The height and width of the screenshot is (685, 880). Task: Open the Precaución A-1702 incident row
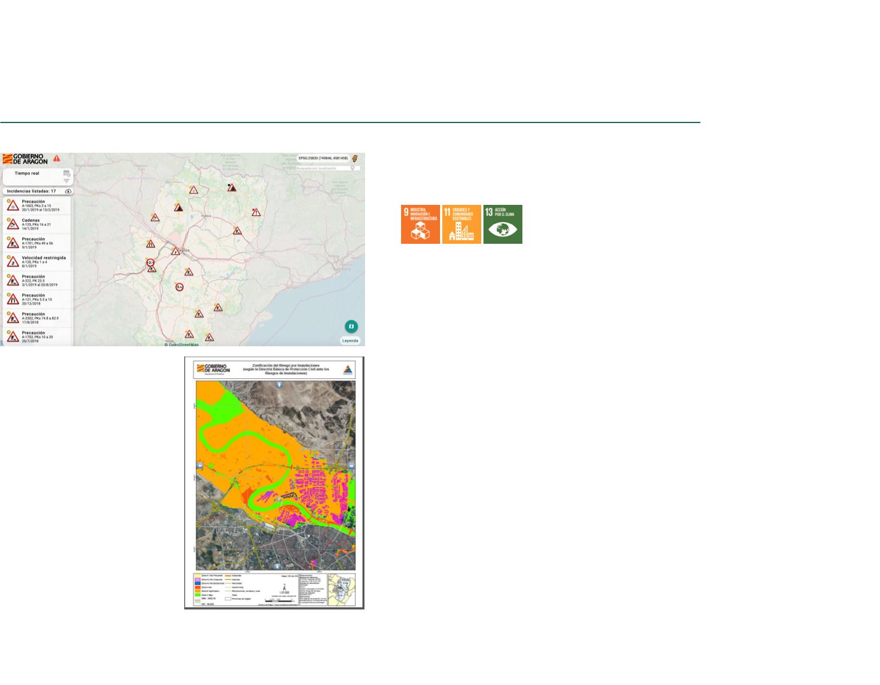click(38, 336)
